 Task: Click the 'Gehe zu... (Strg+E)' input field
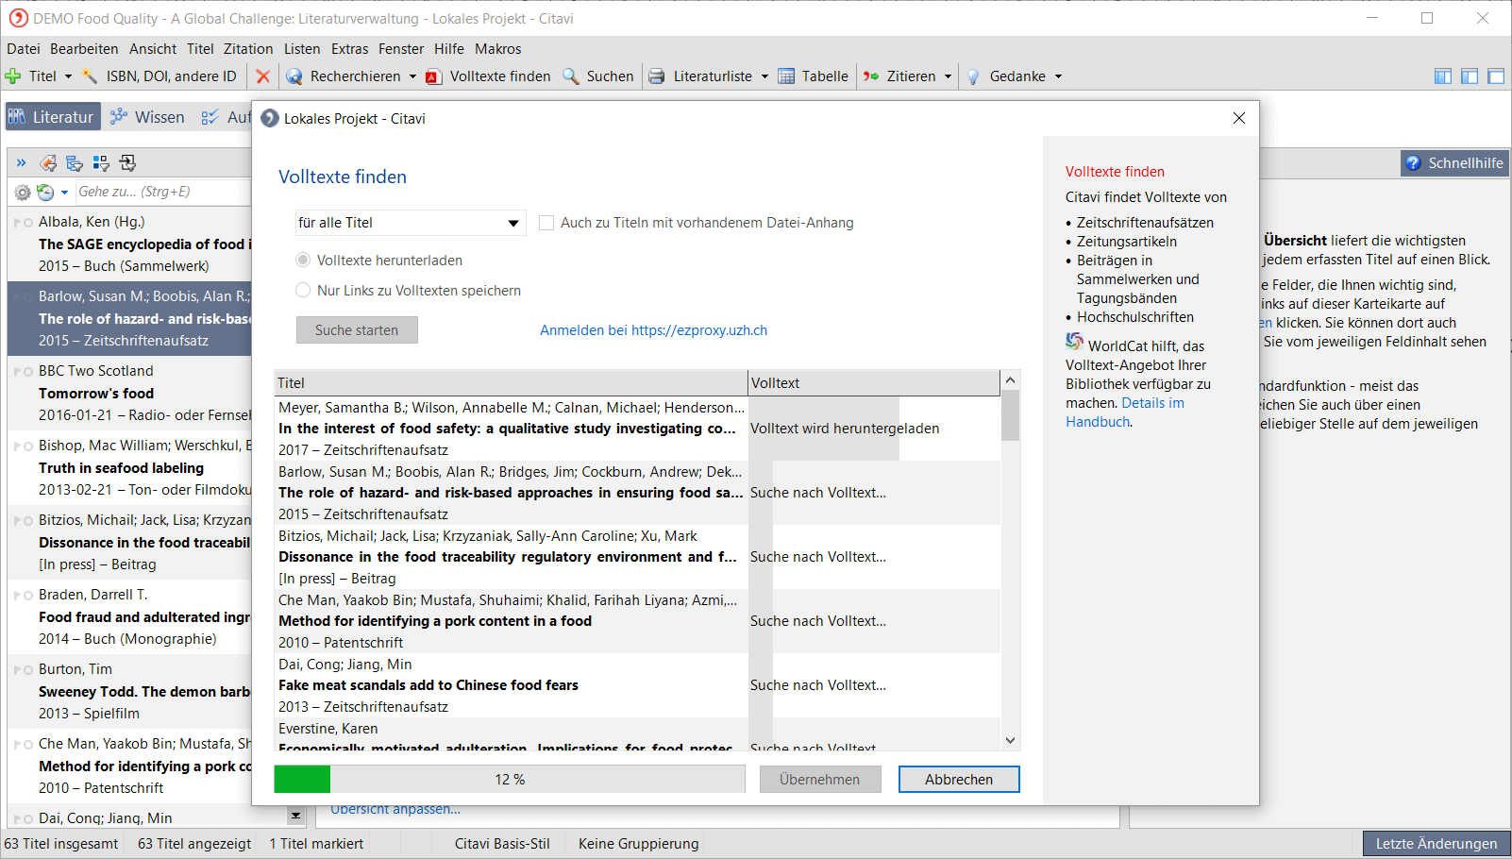162,192
